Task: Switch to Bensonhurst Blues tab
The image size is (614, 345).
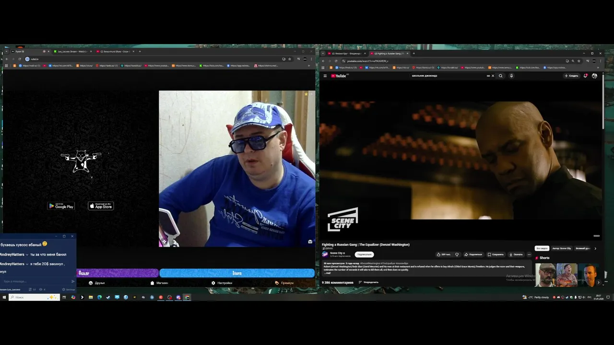Action: [115, 51]
